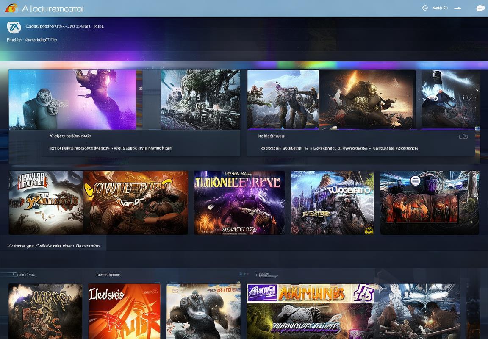
Task: Click the orange bird logo in the title bar
Action: [11, 8]
